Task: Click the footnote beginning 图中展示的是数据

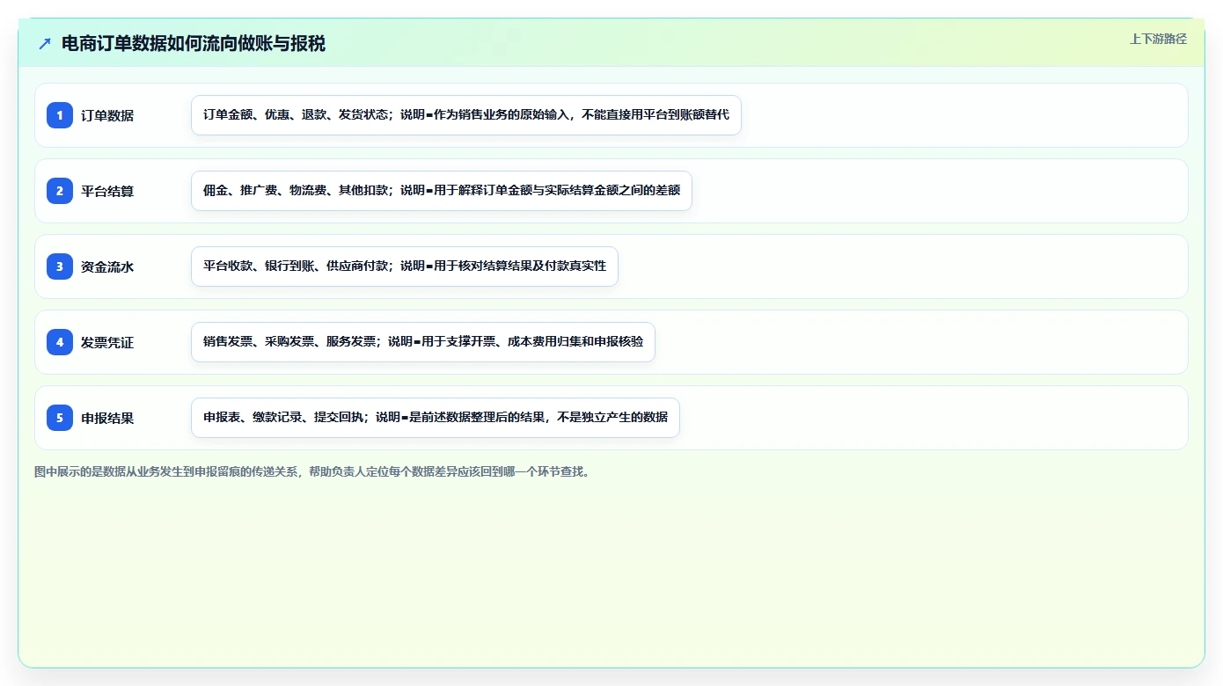Action: click(x=313, y=471)
